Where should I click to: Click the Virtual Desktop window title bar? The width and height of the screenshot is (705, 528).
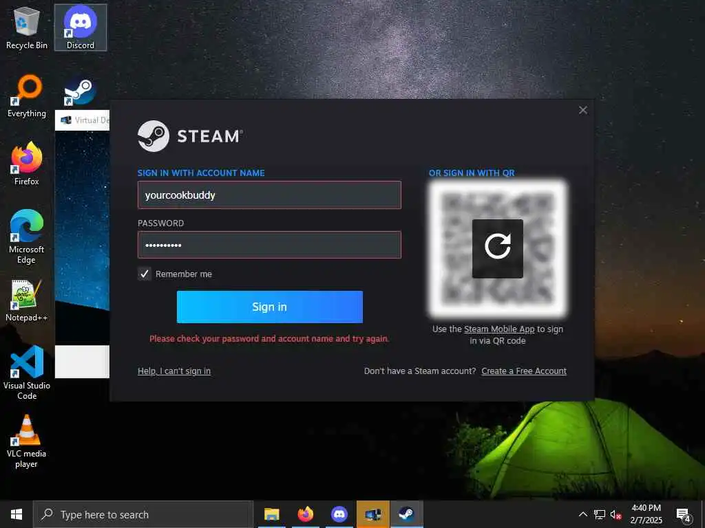[83, 120]
